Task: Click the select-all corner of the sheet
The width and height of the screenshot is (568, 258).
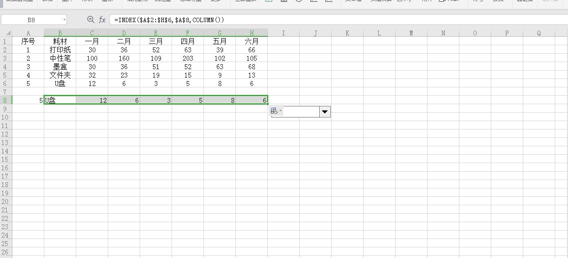Action: pos(6,33)
